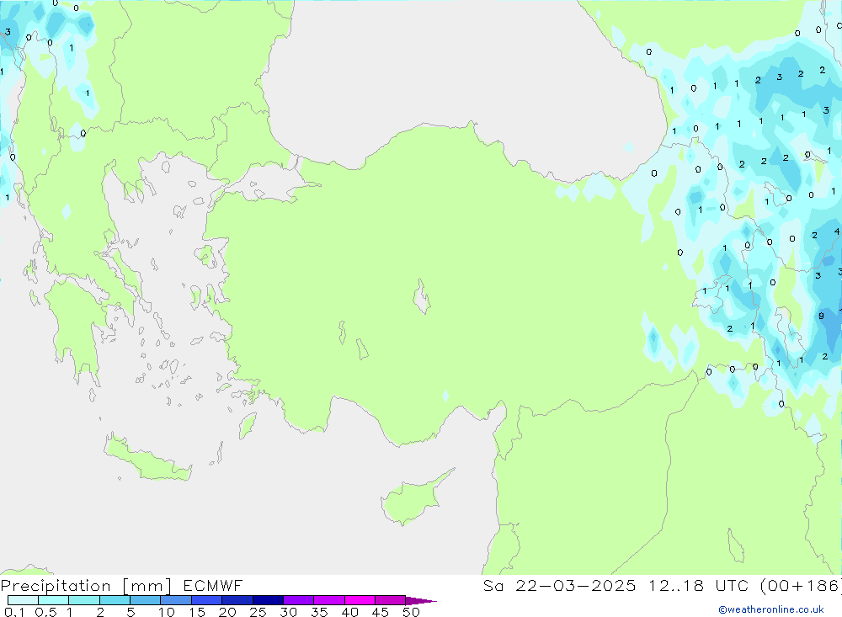The width and height of the screenshot is (842, 617).
Task: Click the '25' legend label
Action: coord(258,612)
